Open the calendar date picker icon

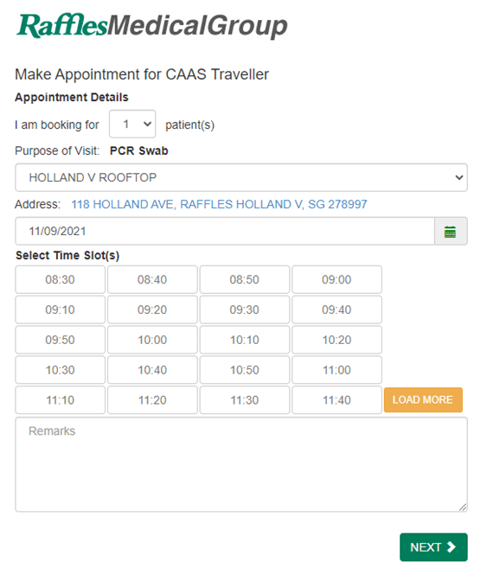[451, 232]
